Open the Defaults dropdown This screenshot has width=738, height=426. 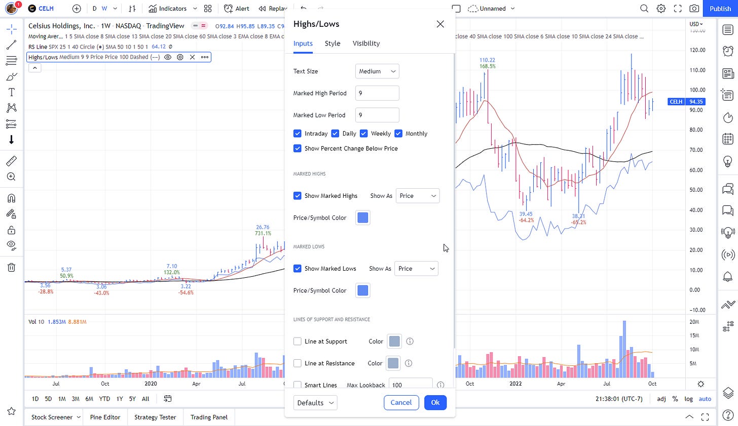[315, 403]
